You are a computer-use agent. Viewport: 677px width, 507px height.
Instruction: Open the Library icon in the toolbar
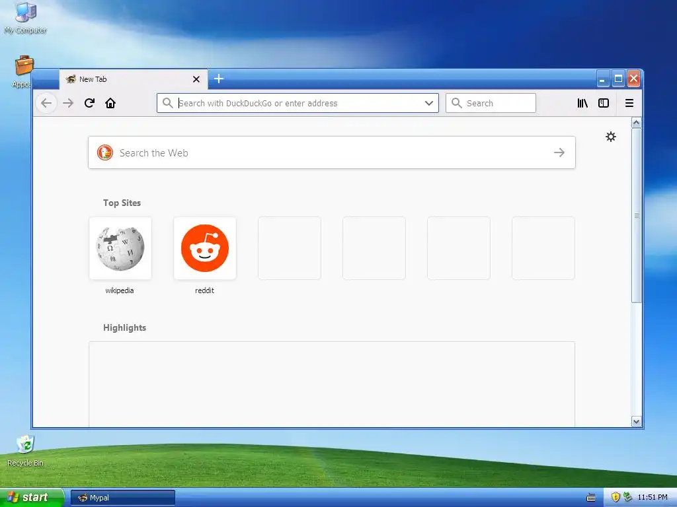point(582,103)
